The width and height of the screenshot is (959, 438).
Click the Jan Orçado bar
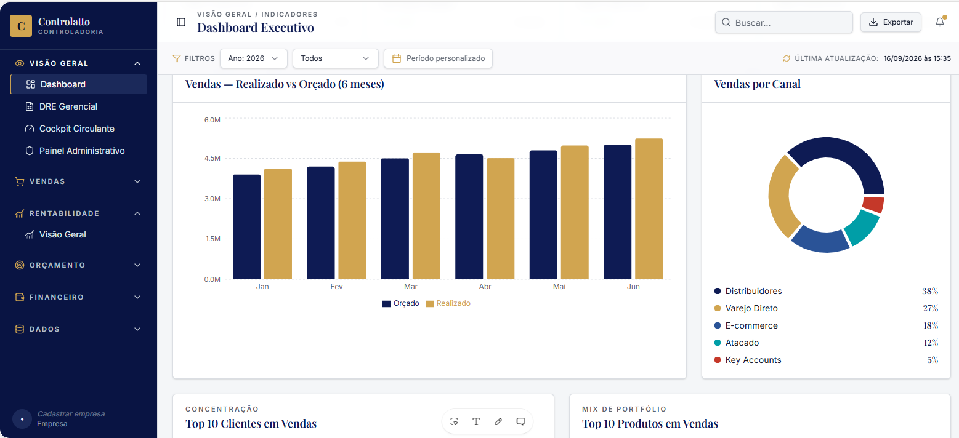pos(246,227)
